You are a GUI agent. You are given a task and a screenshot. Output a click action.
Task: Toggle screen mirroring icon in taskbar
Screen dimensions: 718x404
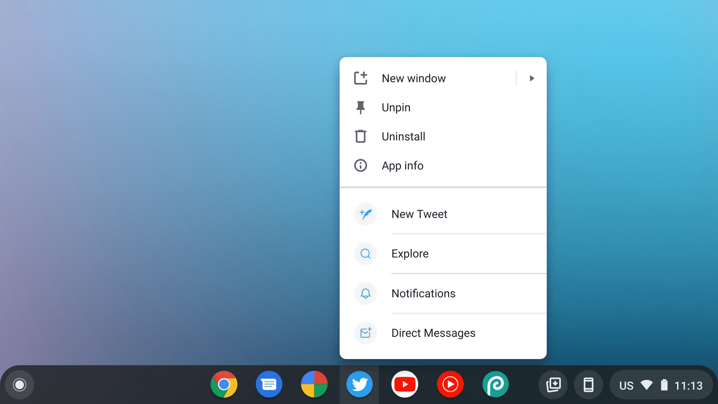tap(587, 385)
